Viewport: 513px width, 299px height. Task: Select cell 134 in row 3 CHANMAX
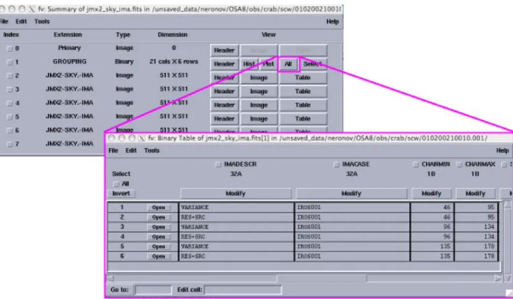(x=477, y=227)
